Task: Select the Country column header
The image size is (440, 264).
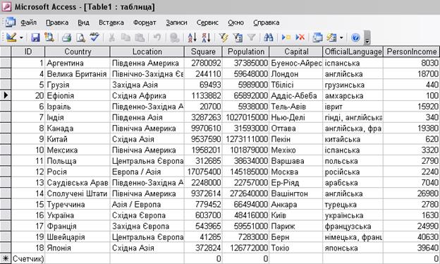Action: [x=78, y=52]
